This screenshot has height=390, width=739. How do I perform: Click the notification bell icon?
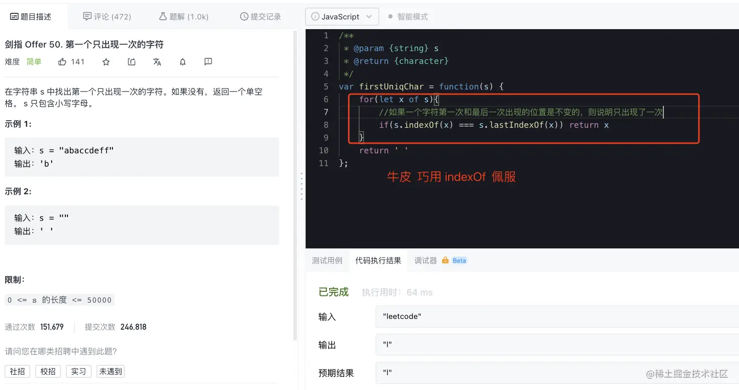182,62
